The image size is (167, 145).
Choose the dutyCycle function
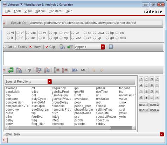[x=39, y=99]
